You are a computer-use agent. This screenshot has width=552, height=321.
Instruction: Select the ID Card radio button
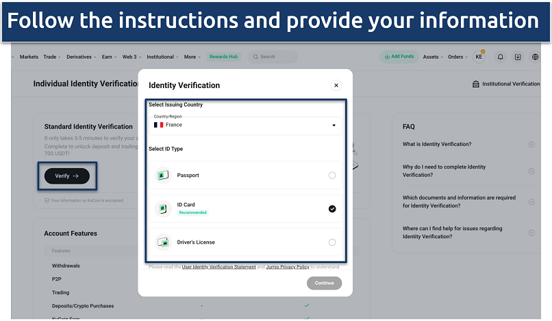[x=332, y=209]
